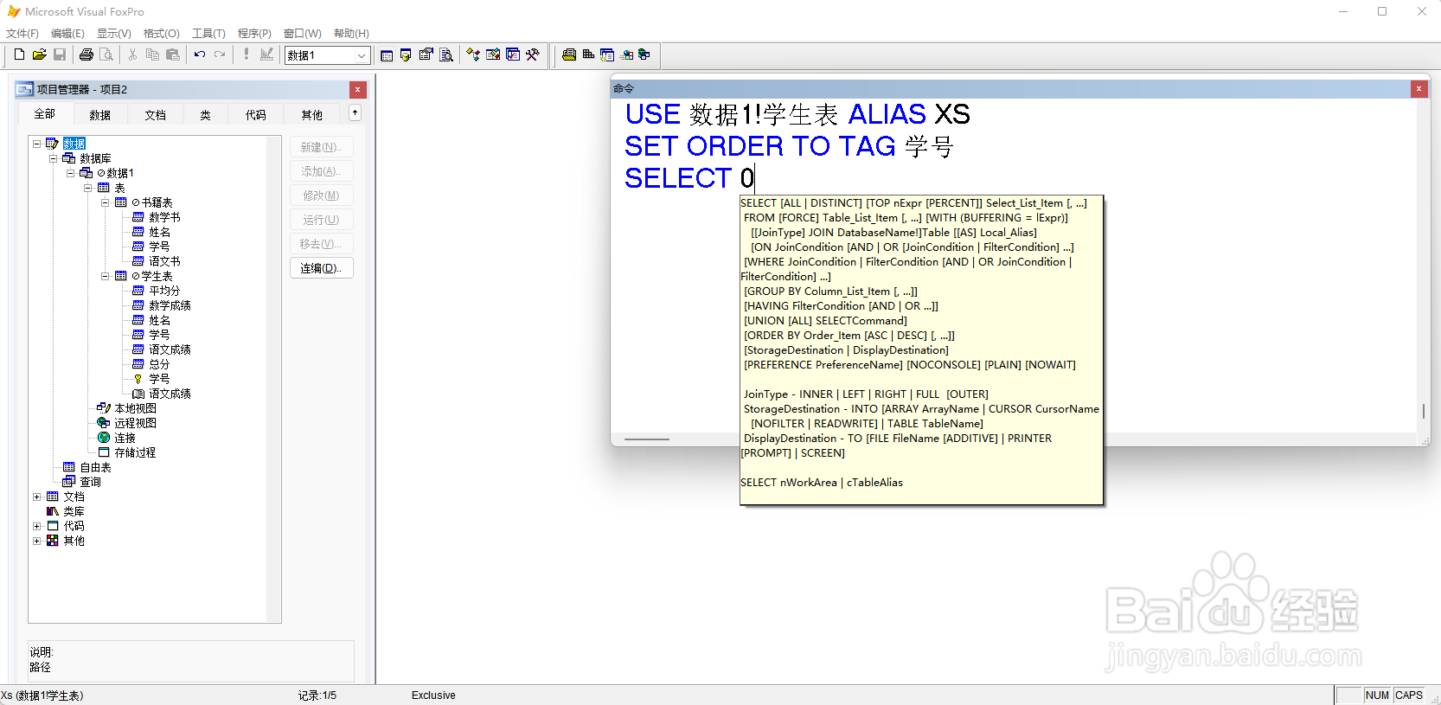Collapse the 数据 root tree node
This screenshot has width=1441, height=705.
(36, 144)
